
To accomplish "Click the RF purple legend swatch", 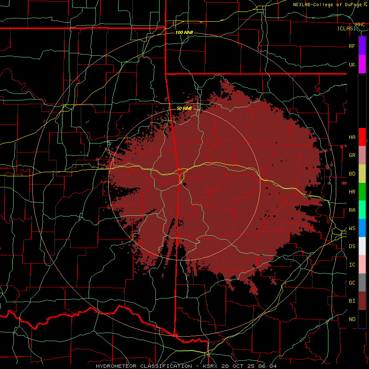I will pyautogui.click(x=362, y=46).
